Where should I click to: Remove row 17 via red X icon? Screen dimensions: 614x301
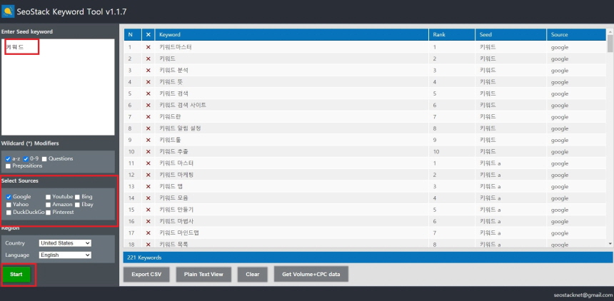(x=148, y=233)
